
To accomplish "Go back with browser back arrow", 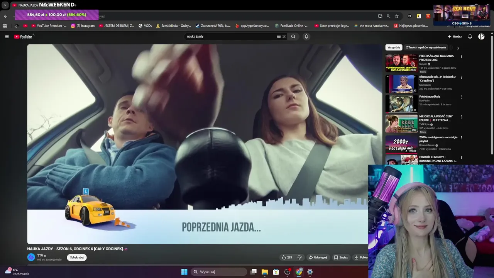I will [x=5, y=16].
